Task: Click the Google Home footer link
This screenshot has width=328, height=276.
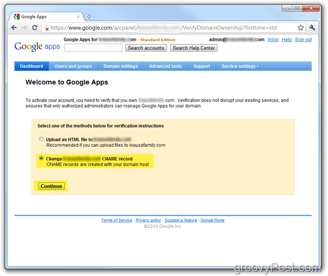Action: (x=212, y=220)
